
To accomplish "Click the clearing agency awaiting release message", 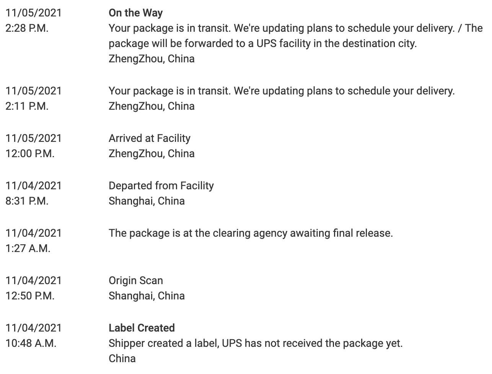I will tap(251, 233).
